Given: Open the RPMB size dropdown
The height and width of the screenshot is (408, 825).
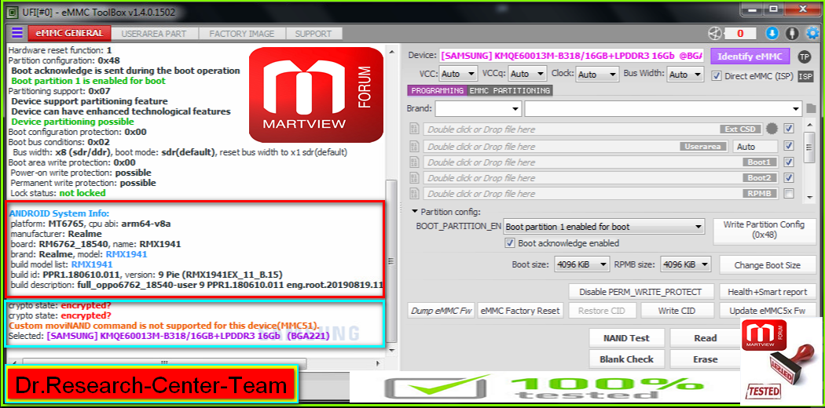Looking at the screenshot, I should click(x=686, y=264).
